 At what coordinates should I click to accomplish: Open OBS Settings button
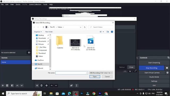154,81
